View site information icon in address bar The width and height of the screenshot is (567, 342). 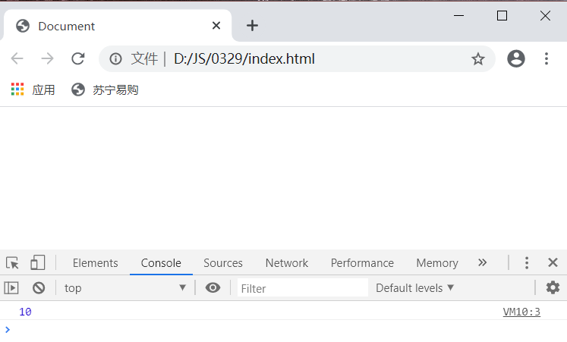pos(115,58)
